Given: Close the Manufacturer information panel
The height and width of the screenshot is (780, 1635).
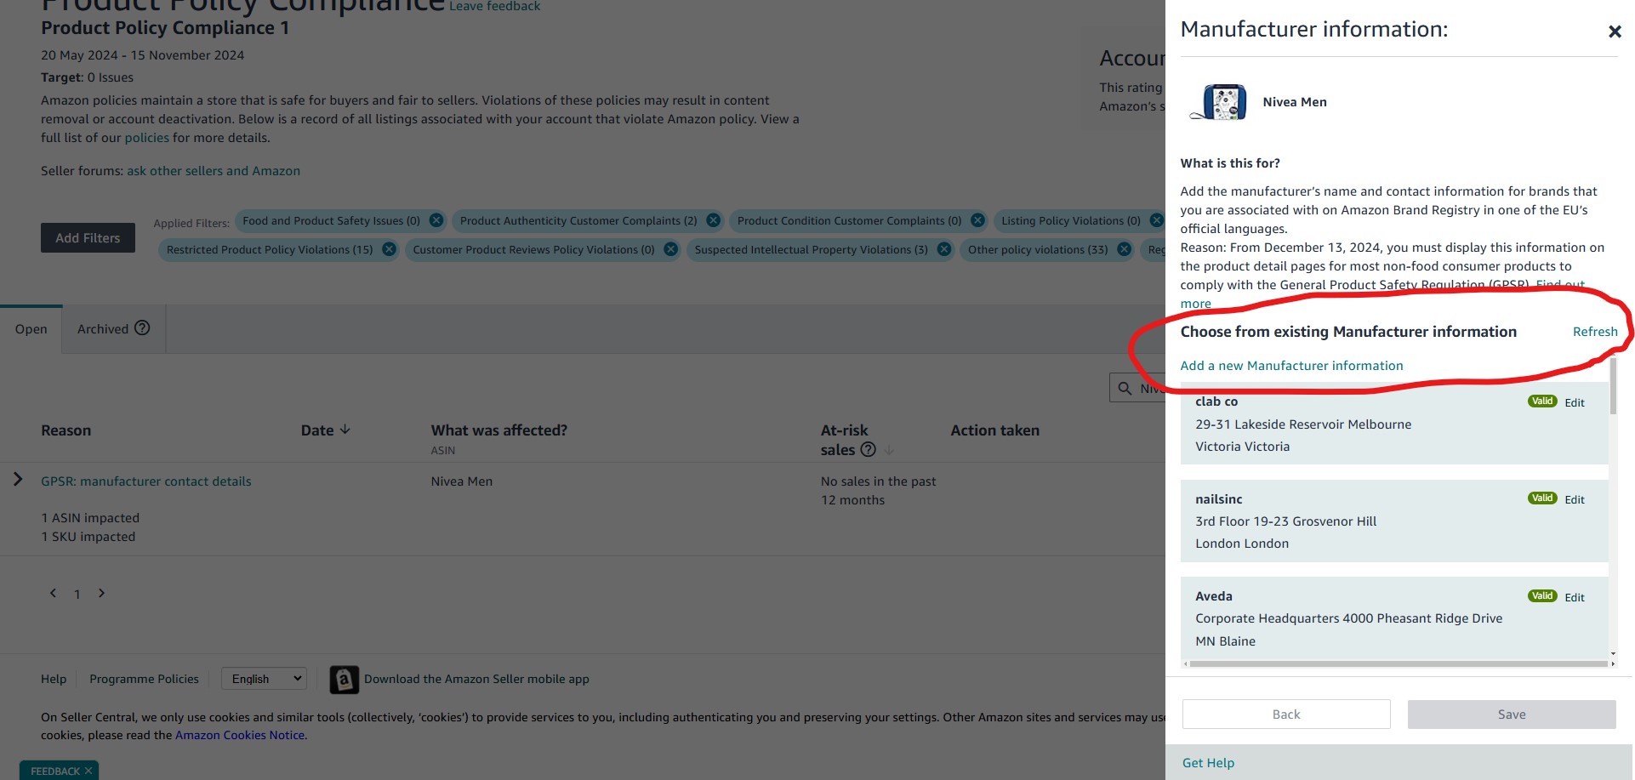Looking at the screenshot, I should [1615, 31].
